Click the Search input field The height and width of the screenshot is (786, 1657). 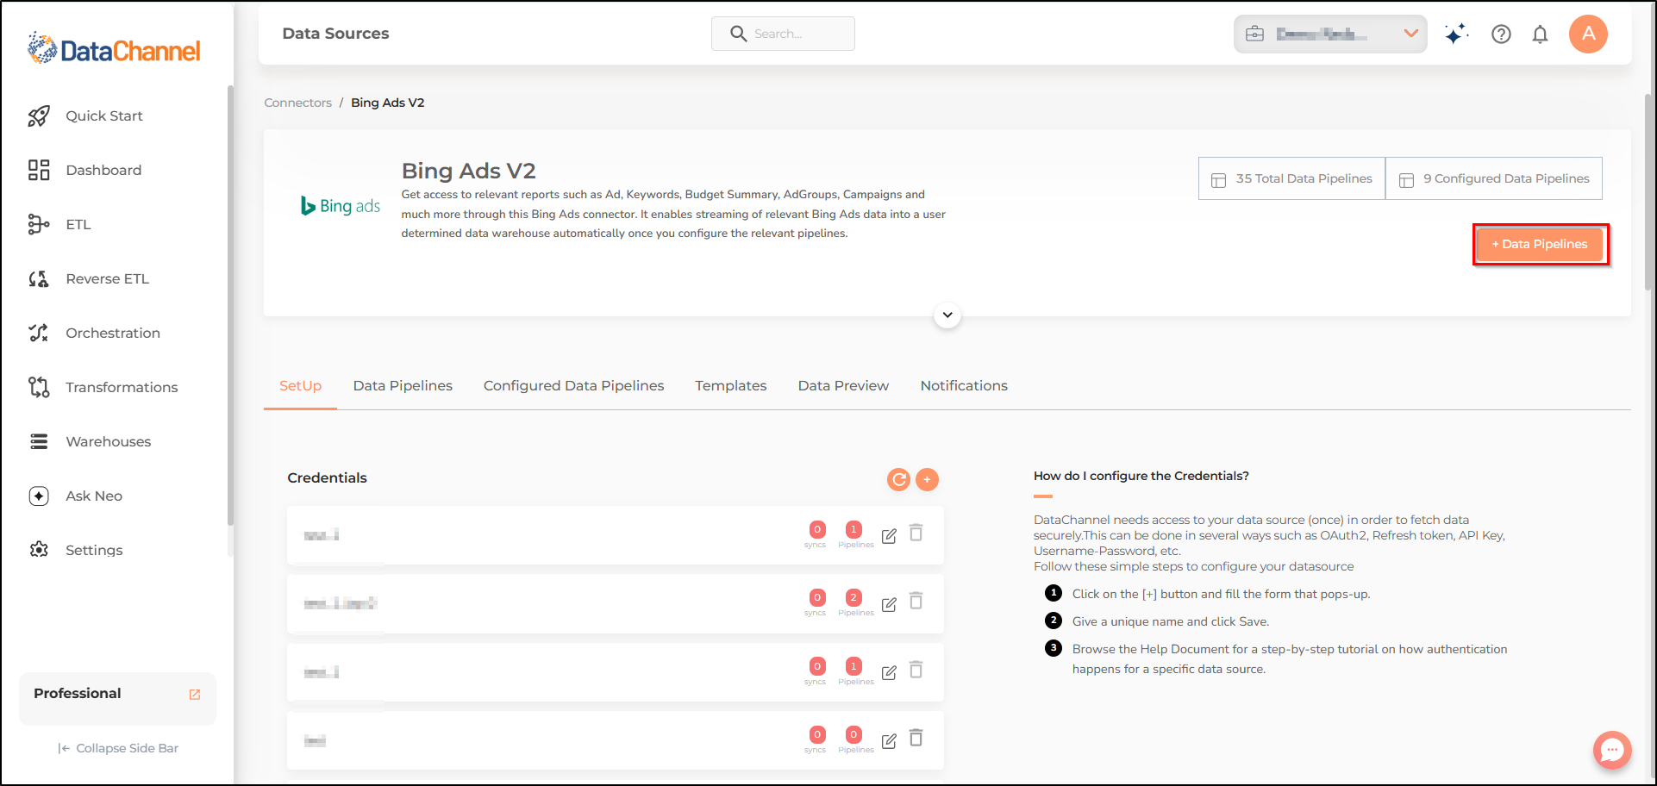[783, 34]
